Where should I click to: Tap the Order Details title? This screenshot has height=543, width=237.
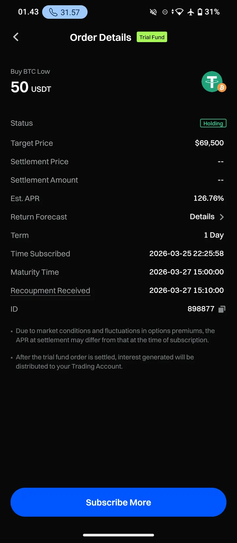(x=100, y=38)
